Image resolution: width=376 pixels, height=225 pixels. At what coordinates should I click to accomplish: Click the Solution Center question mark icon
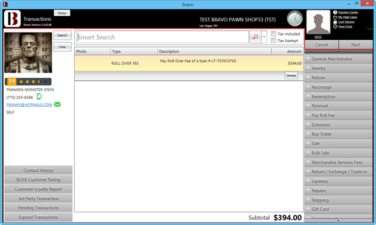coord(335,12)
